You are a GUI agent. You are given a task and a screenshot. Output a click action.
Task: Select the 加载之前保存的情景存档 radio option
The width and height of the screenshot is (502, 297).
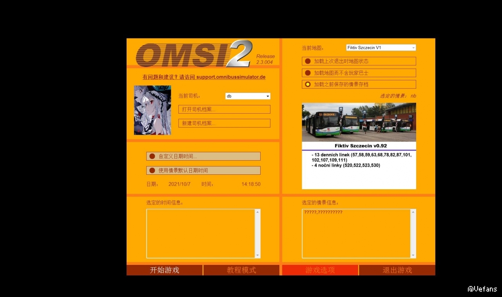click(359, 84)
